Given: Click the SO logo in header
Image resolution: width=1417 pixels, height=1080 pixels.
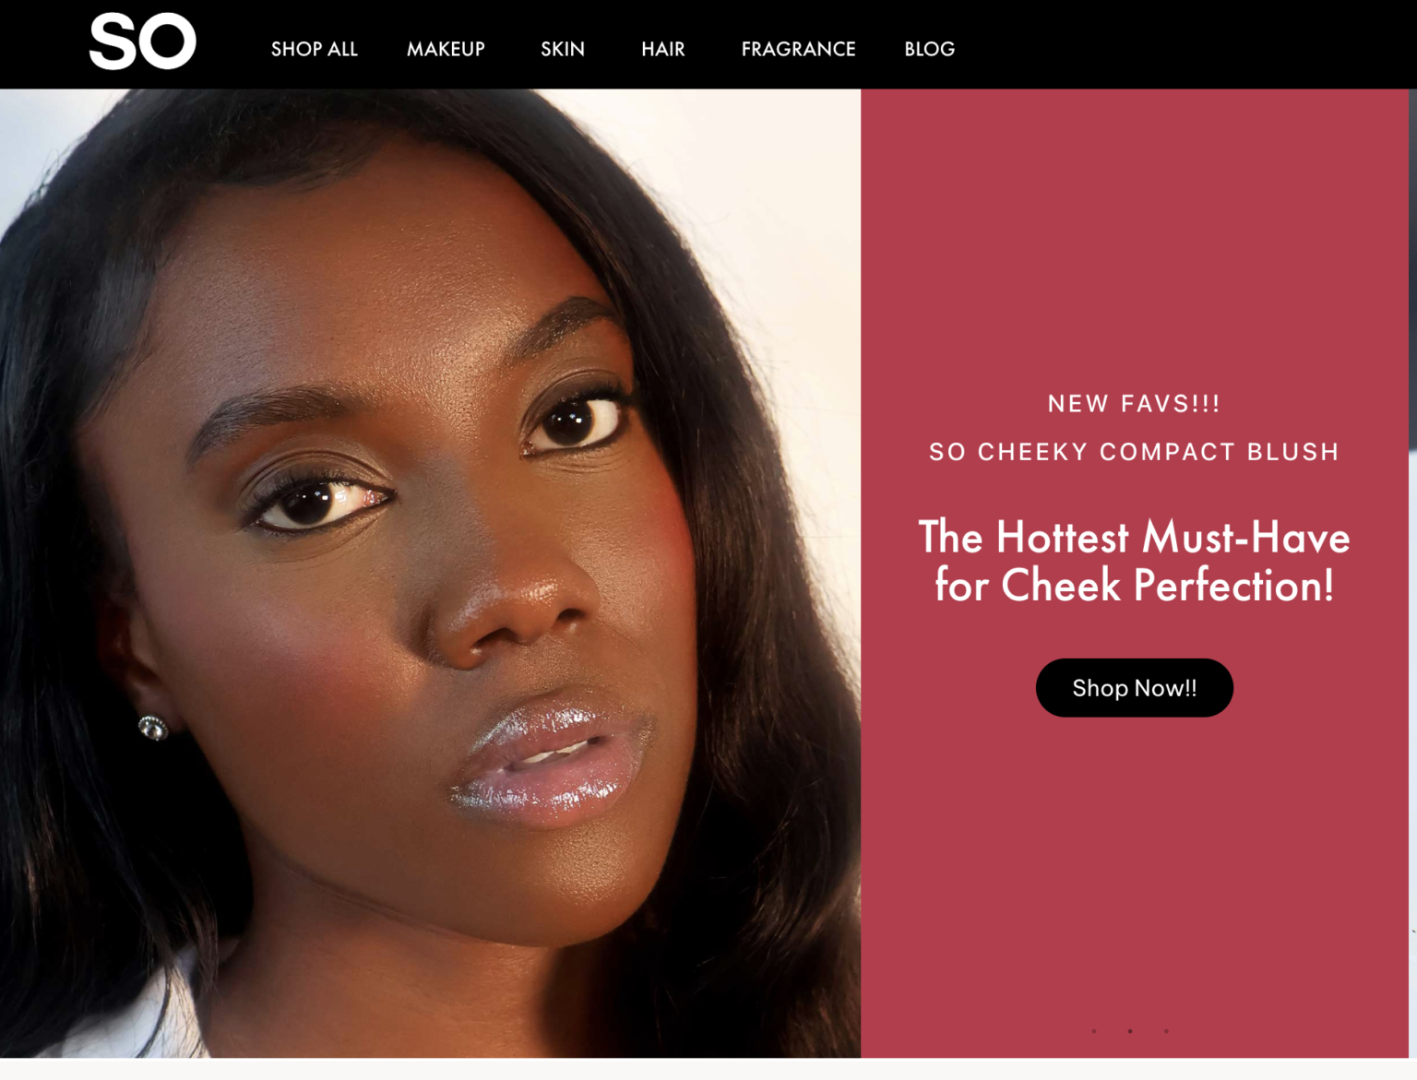Looking at the screenshot, I should coord(142,42).
